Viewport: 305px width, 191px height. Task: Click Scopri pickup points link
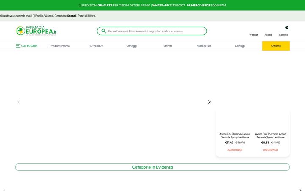point(72,16)
